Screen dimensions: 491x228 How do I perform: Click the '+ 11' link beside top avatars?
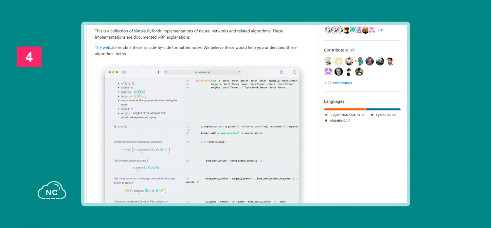[381, 30]
